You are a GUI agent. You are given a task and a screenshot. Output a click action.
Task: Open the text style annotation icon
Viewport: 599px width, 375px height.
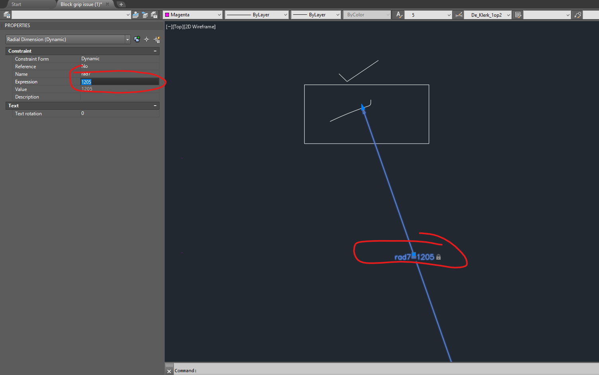[x=398, y=15]
